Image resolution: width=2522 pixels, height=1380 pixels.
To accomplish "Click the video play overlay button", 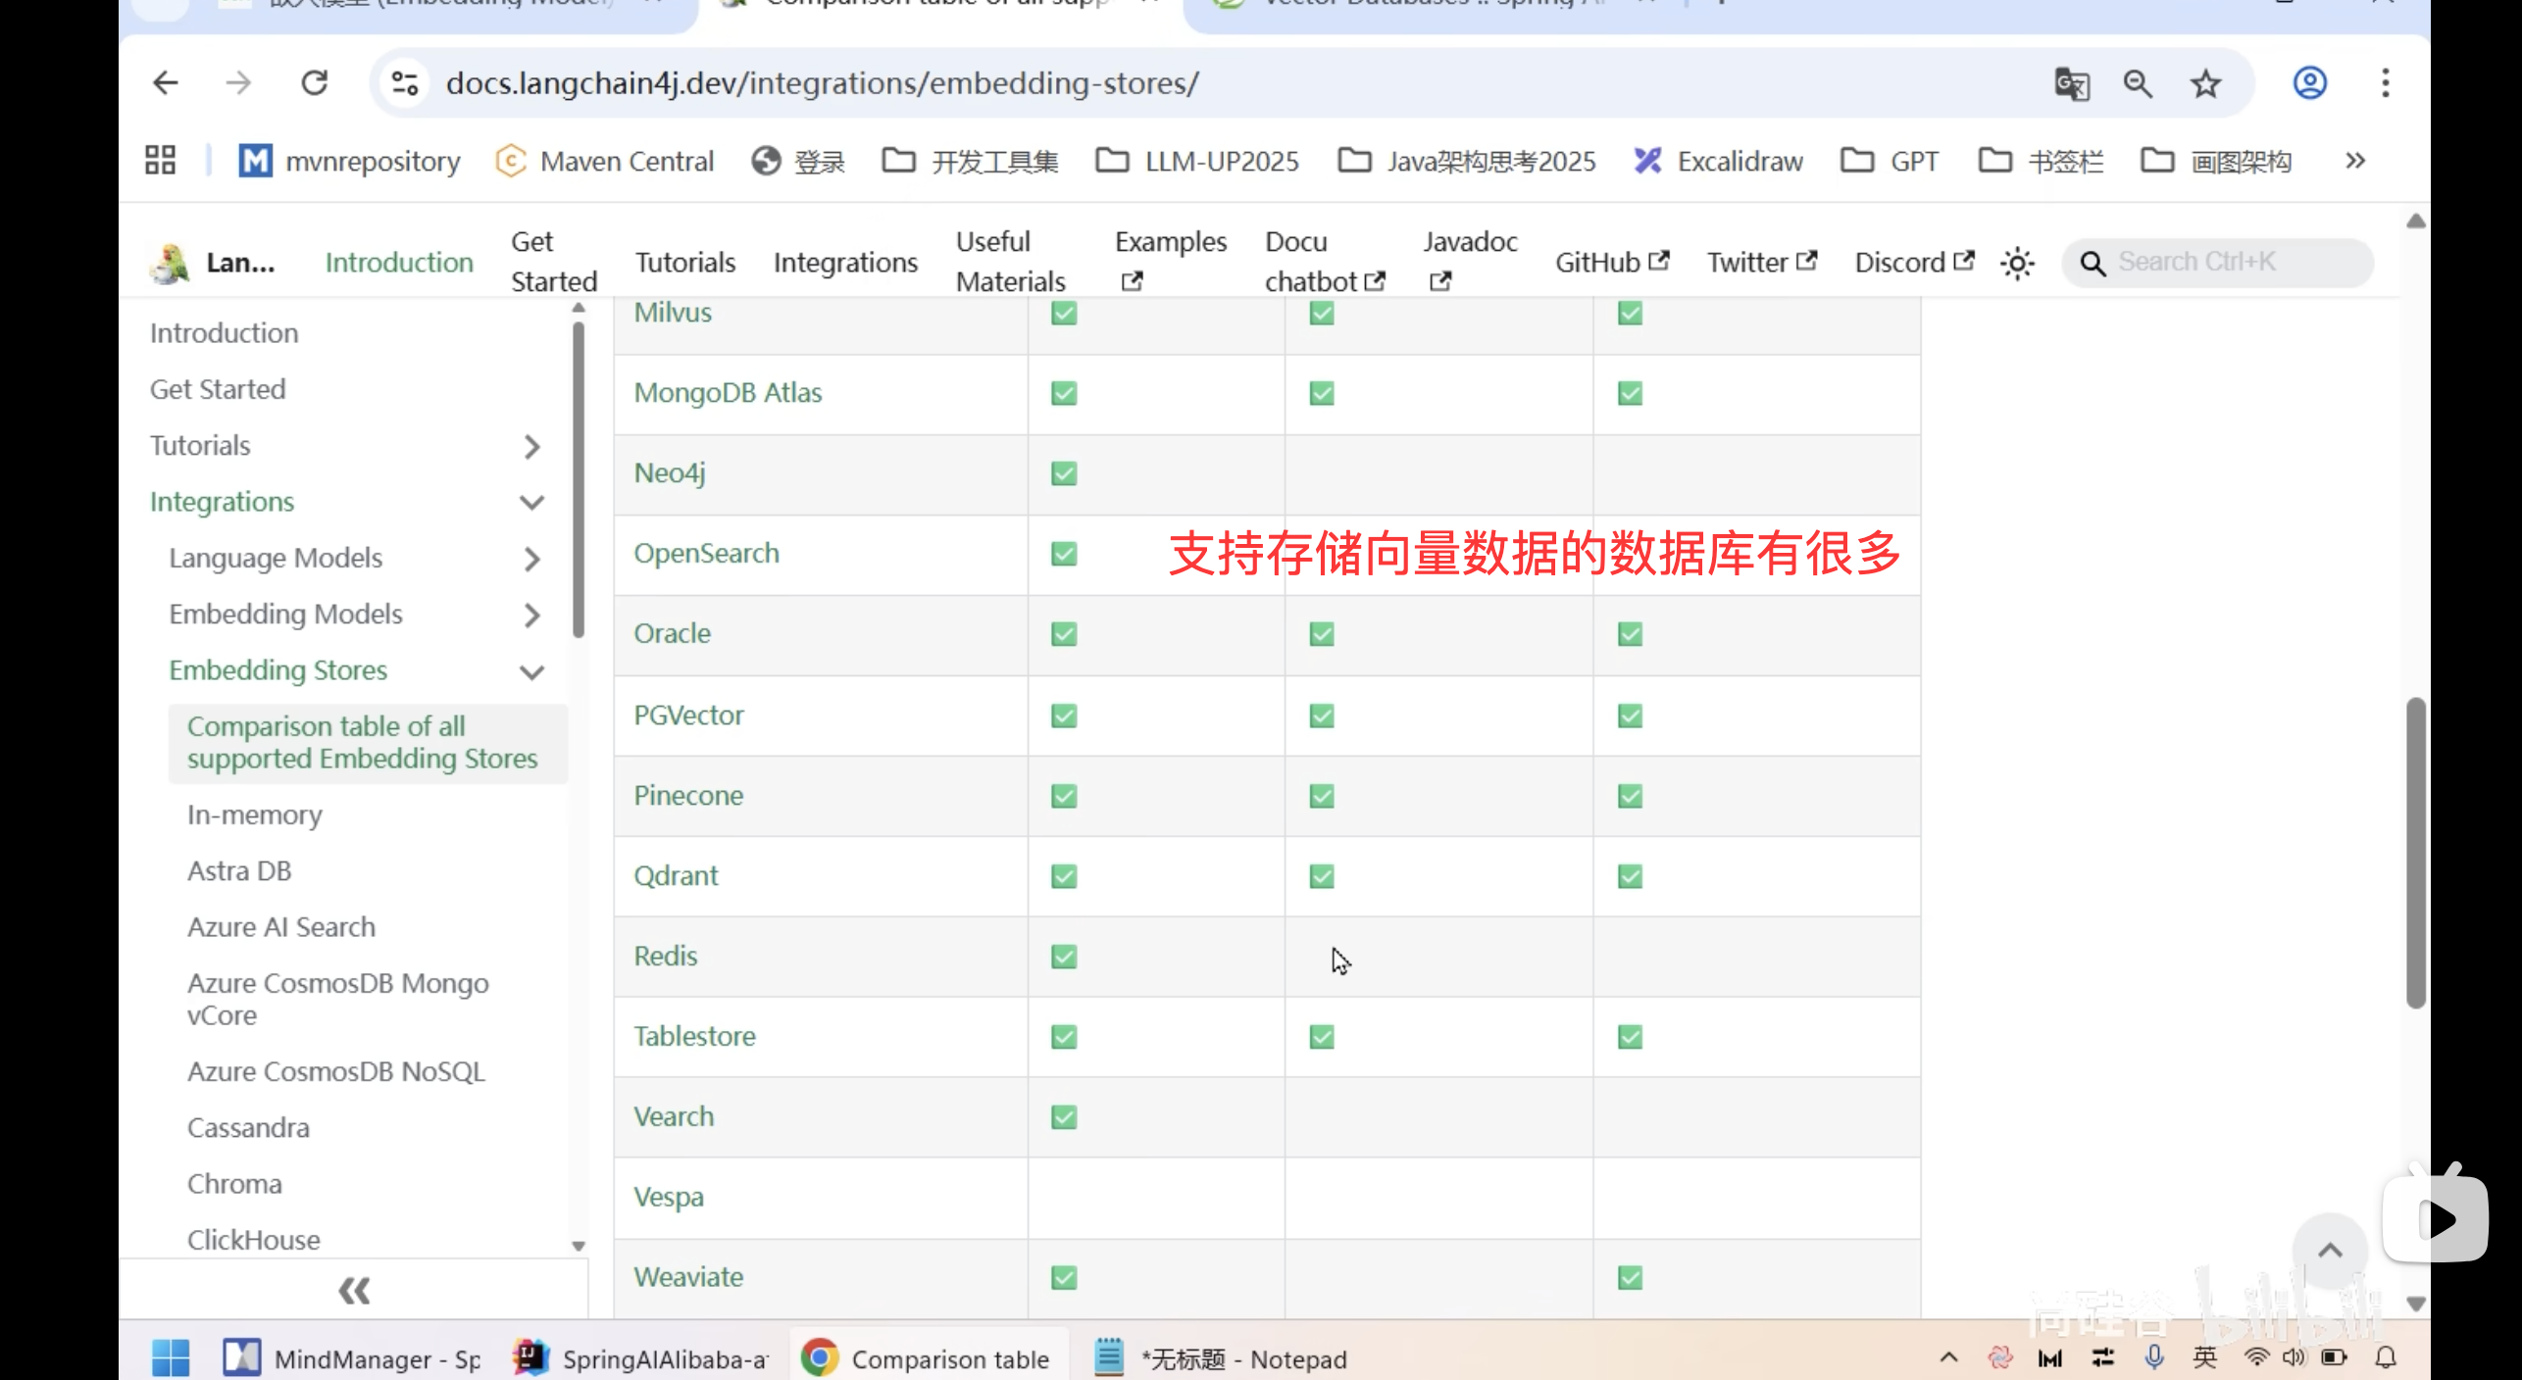I will click(2436, 1218).
